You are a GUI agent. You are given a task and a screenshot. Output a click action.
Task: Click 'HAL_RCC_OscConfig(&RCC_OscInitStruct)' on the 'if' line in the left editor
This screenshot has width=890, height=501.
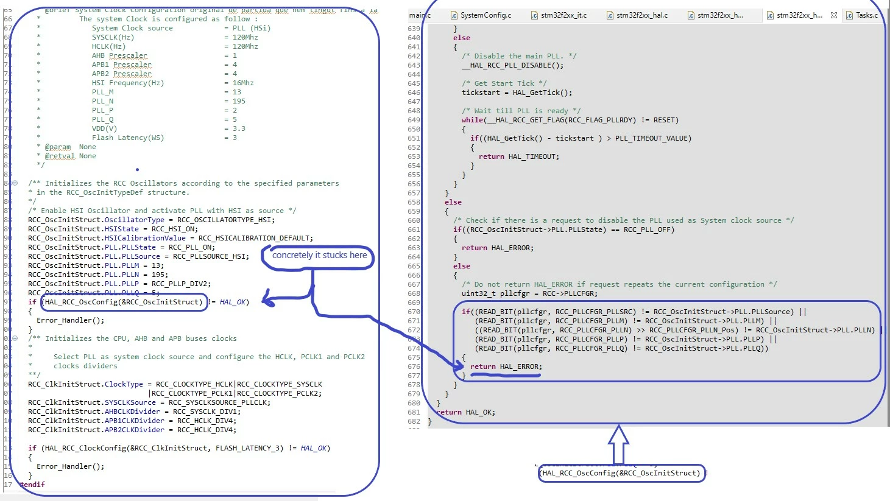click(x=123, y=302)
